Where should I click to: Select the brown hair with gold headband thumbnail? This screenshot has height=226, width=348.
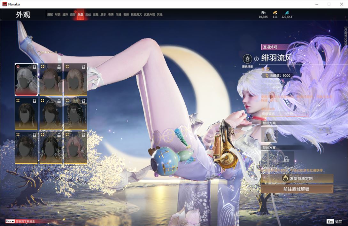coord(51,80)
